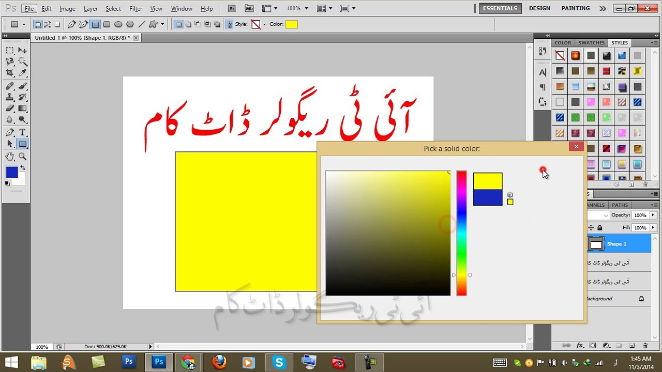Enable Shape Layers mode in options bar
The width and height of the screenshot is (662, 372).
point(38,24)
